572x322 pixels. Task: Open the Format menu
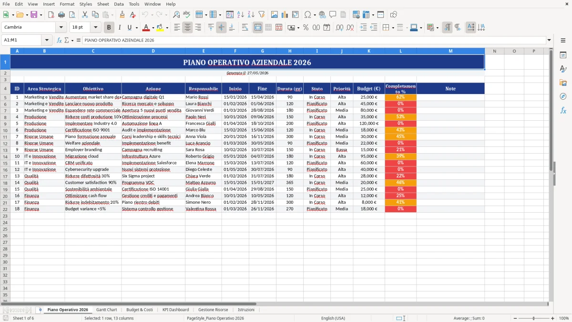click(x=67, y=4)
